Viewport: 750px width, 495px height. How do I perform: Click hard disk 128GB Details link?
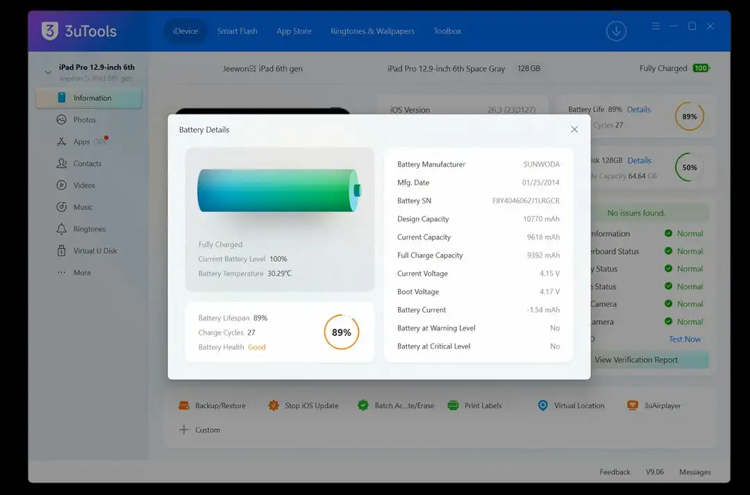click(639, 160)
